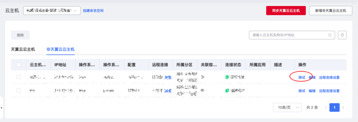Click the 新增非天翼云云主机 button
Screen dimensions: 358x122
pos(331,11)
